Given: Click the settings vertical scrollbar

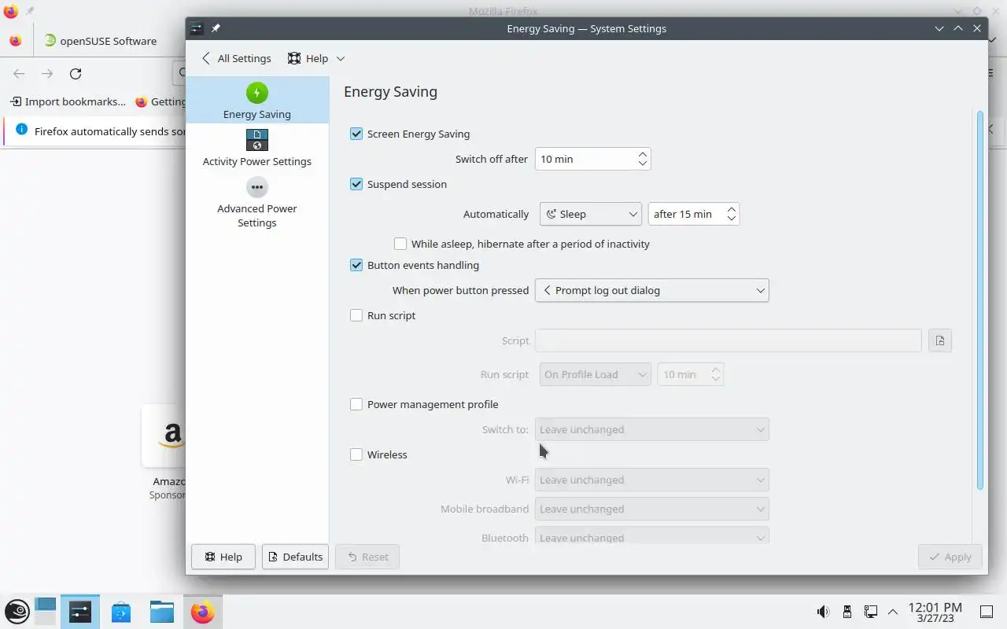Looking at the screenshot, I should click(979, 300).
